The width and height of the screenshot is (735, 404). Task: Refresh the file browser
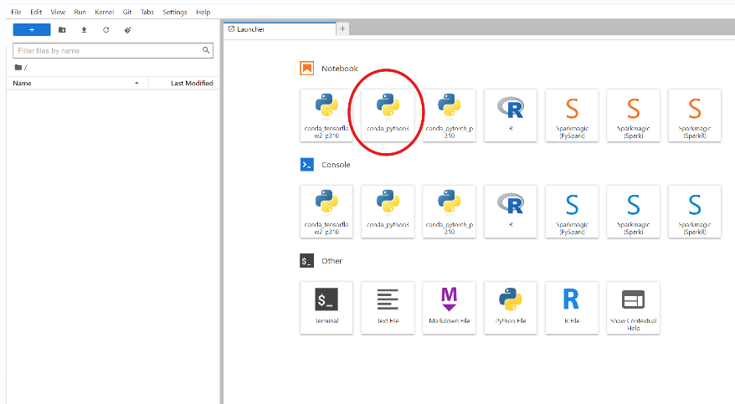106,30
